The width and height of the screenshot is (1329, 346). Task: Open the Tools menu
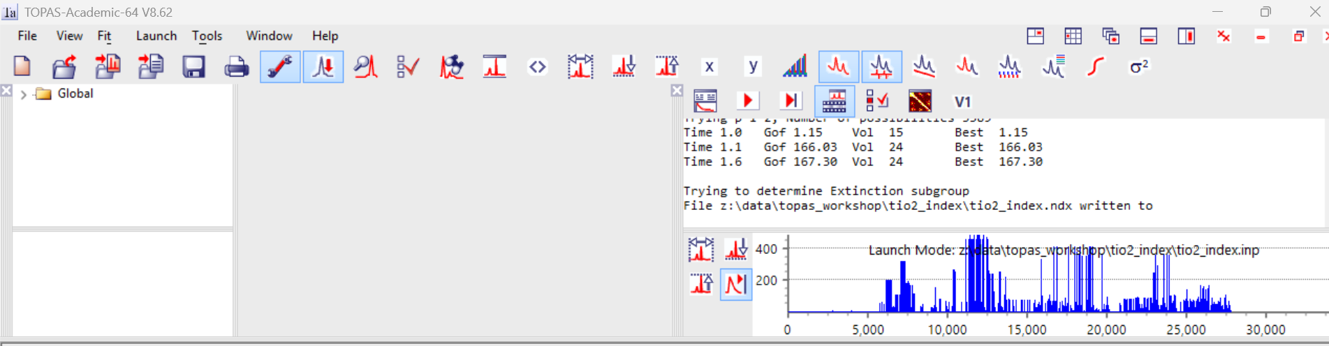click(207, 36)
